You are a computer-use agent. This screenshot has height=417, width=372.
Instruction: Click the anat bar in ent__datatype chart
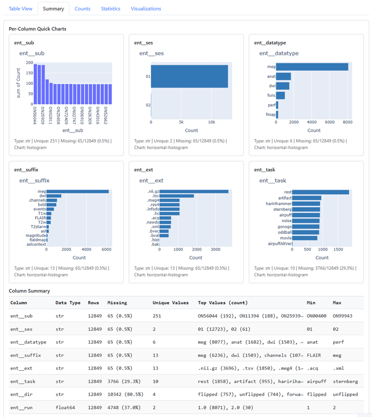click(284, 76)
